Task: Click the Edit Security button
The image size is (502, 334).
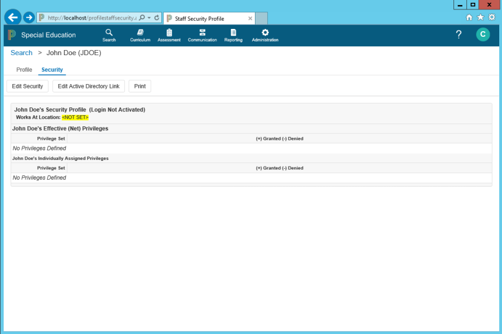Action: pos(27,86)
